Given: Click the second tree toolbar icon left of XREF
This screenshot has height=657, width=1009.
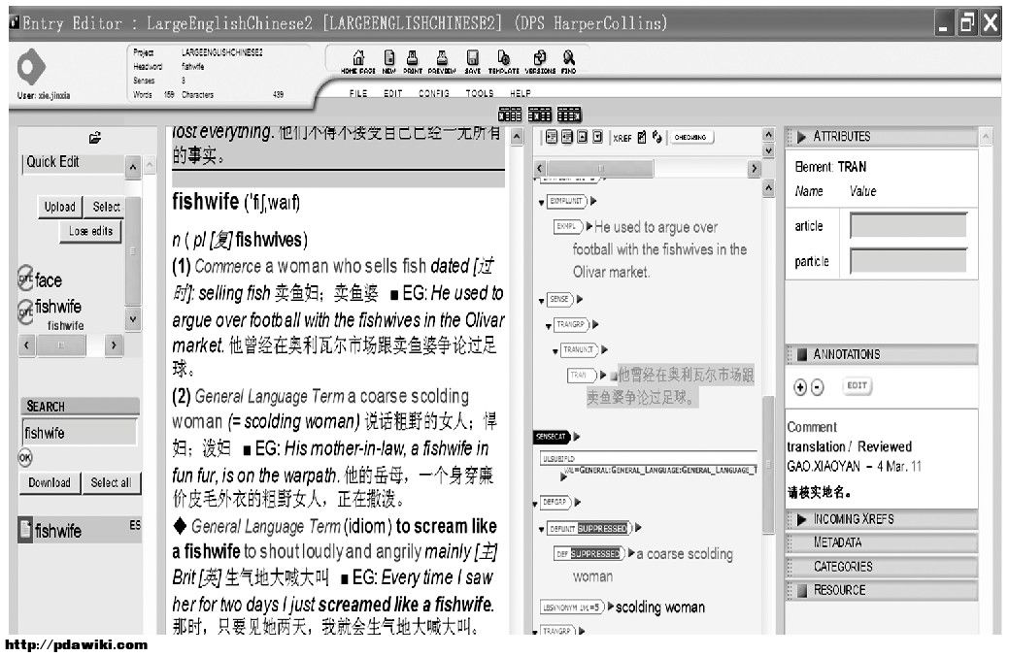Looking at the screenshot, I should (x=567, y=137).
